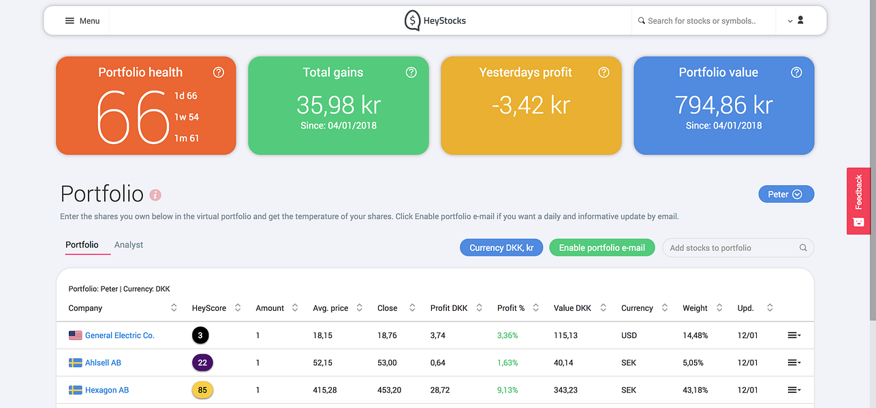Click 453,20 close price for Hexagon AB
This screenshot has height=408, width=876.
pyautogui.click(x=390, y=390)
